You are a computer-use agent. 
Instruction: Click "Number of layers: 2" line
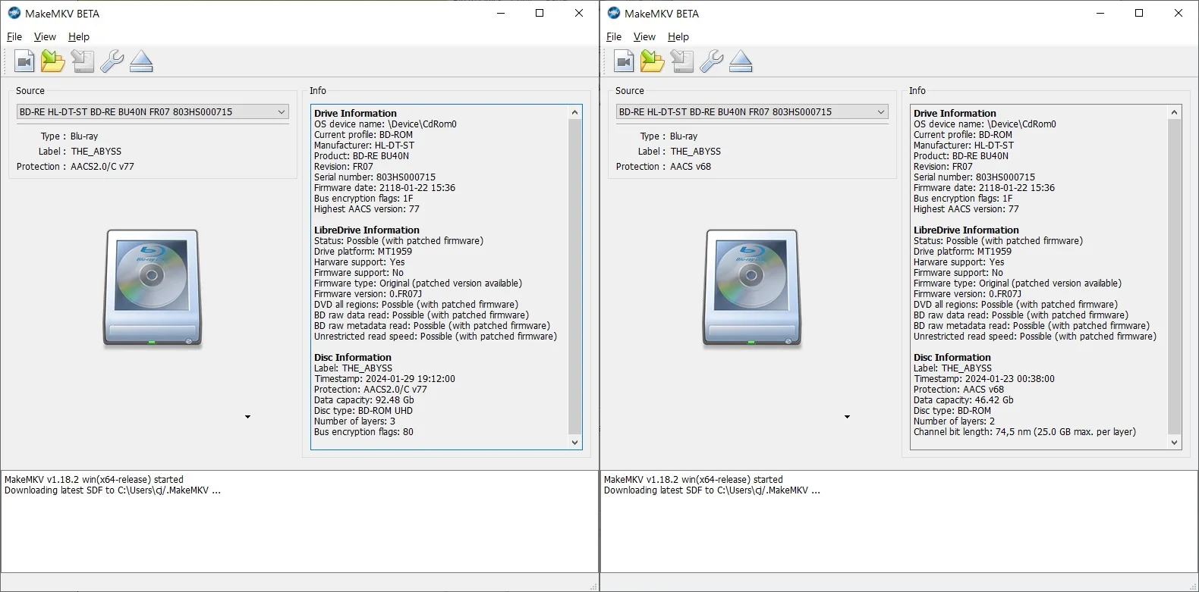(x=954, y=421)
